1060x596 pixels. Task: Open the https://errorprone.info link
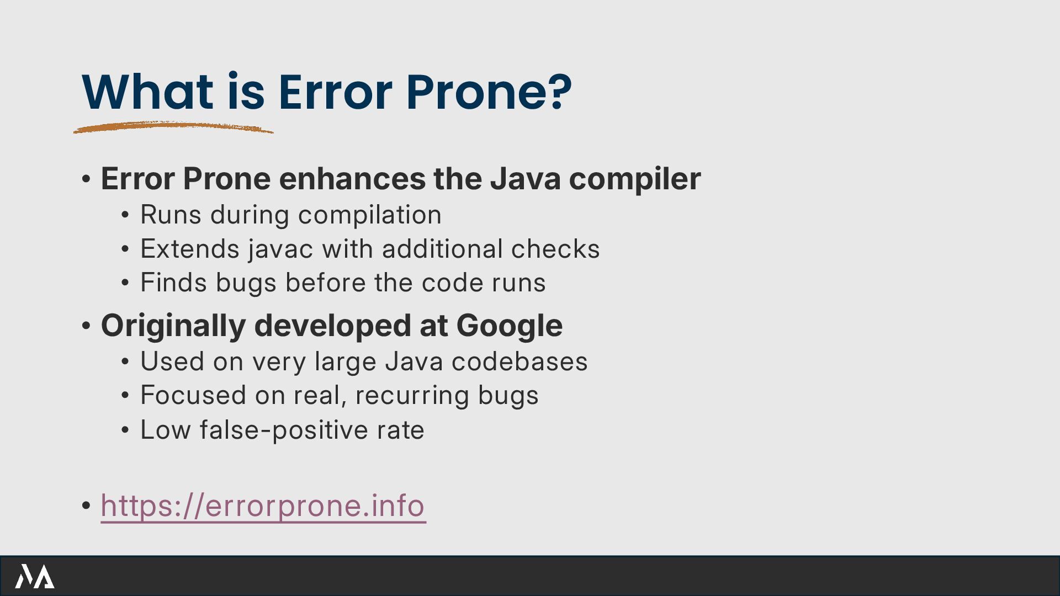(263, 505)
